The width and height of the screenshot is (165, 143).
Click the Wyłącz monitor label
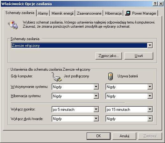[23, 109]
